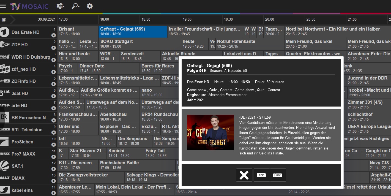Click the ProSieben channel logo

click(x=5, y=142)
